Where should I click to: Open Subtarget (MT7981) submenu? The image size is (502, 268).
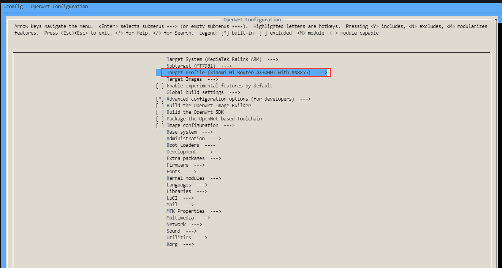pos(199,66)
